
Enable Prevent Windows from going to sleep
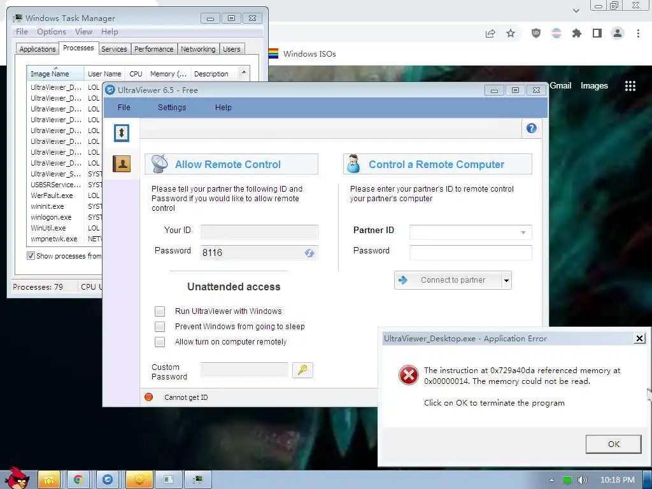pyautogui.click(x=160, y=327)
